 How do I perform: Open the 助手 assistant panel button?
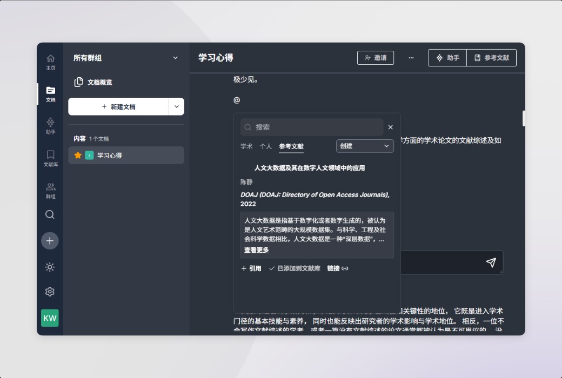pos(447,58)
